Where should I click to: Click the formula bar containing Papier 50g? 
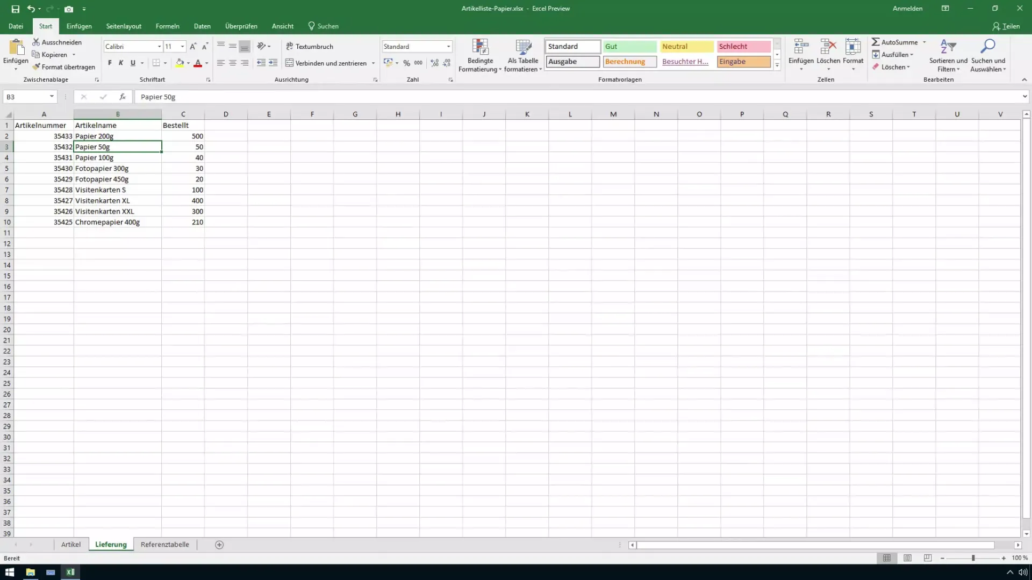[578, 97]
